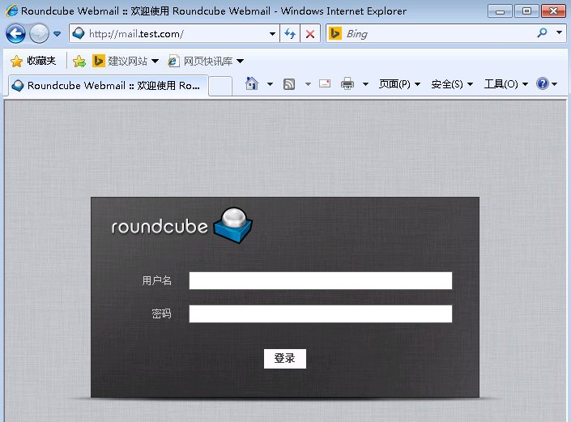Click the Read mail icon
571x422 pixels.
point(325,83)
